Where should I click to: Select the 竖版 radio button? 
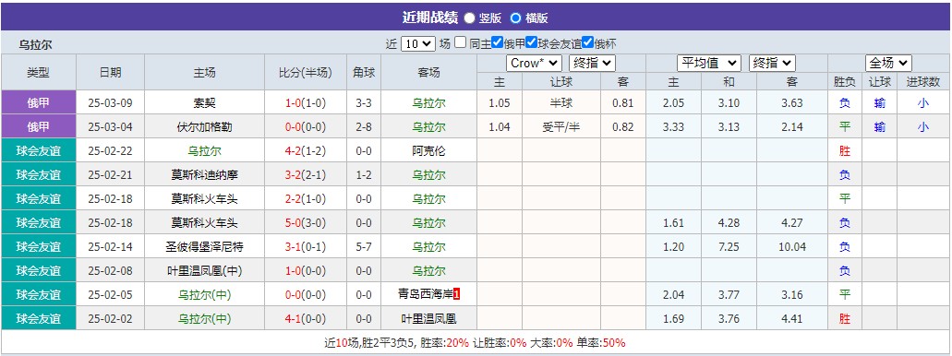(469, 18)
